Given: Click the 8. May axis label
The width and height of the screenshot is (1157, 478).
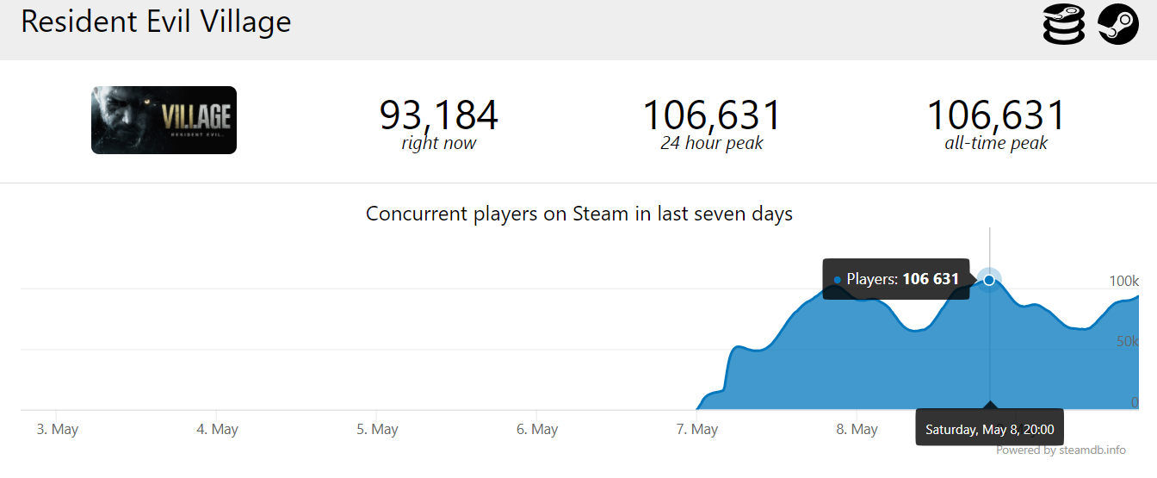Looking at the screenshot, I should [x=857, y=429].
